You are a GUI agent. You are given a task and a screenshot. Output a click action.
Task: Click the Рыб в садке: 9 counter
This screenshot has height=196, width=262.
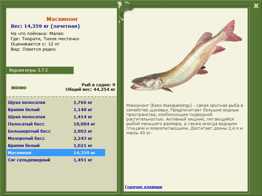(99, 85)
